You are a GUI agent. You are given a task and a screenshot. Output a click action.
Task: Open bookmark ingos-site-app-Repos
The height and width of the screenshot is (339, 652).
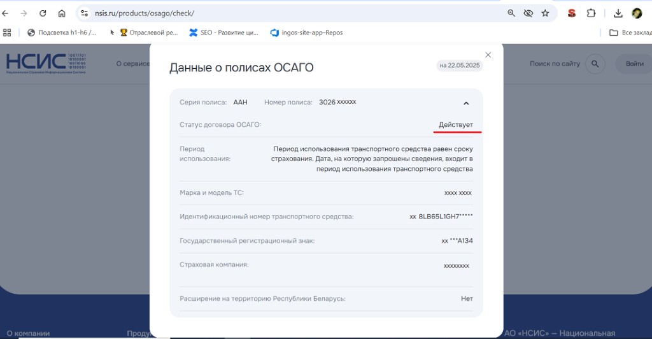click(306, 32)
